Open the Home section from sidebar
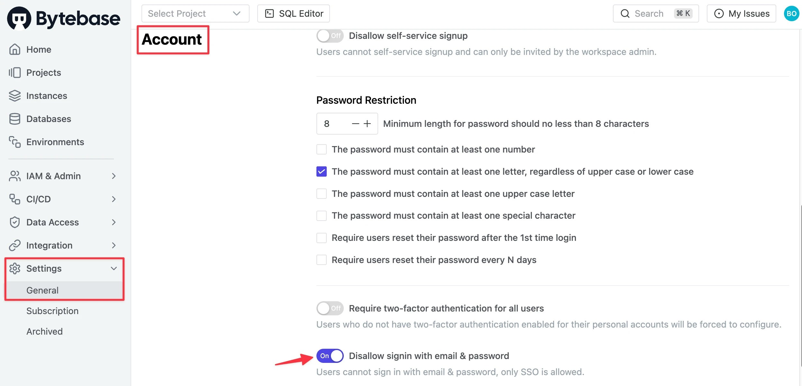 pyautogui.click(x=38, y=49)
